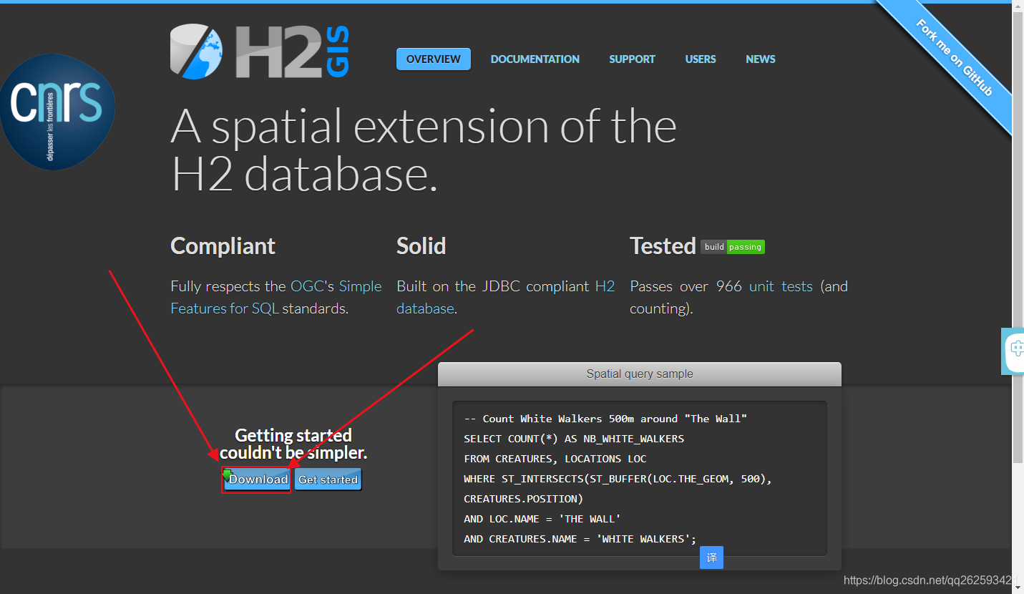The width and height of the screenshot is (1024, 594).
Task: Open the NEWS section
Action: tap(761, 59)
